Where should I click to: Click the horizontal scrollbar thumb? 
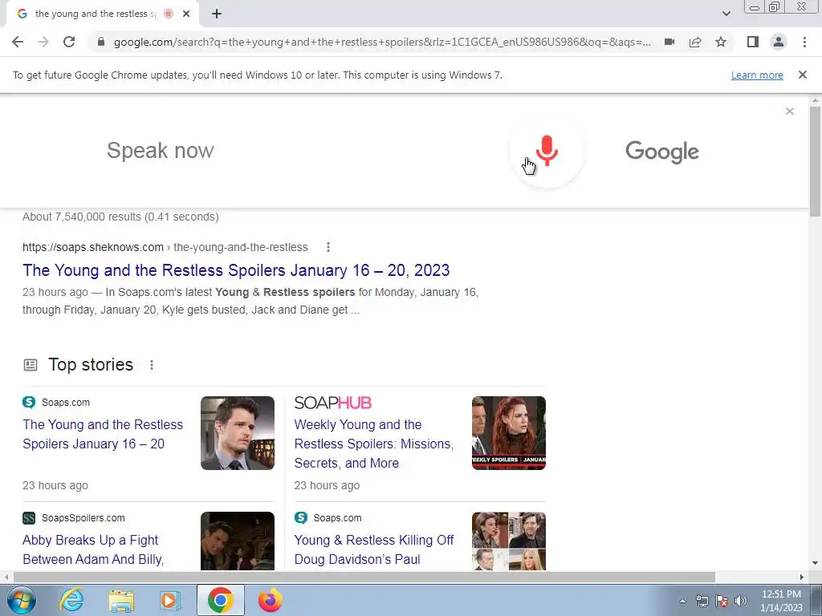click(x=364, y=577)
